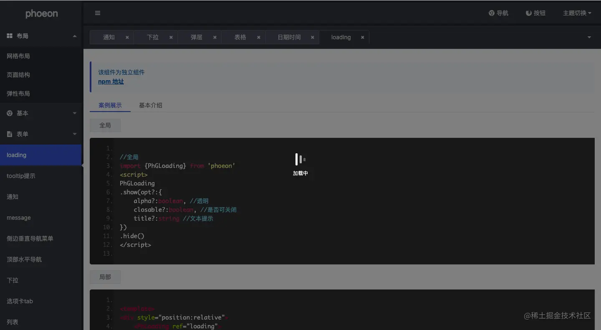Open 选项卡tab in the sidebar
The image size is (601, 330).
pyautogui.click(x=41, y=301)
